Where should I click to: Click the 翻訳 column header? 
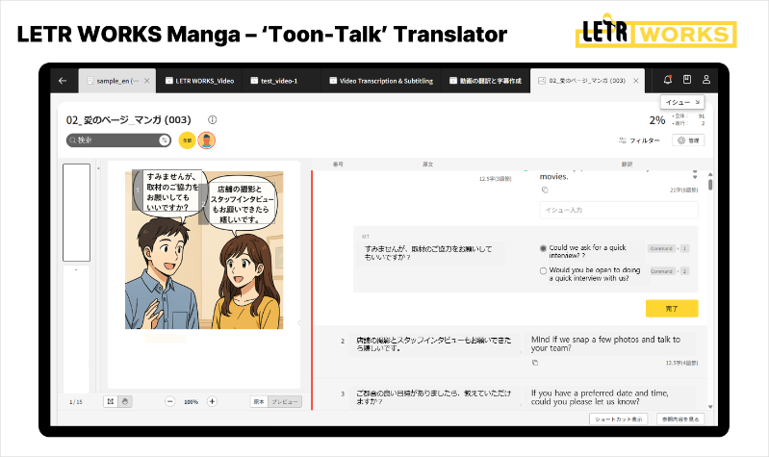(627, 165)
